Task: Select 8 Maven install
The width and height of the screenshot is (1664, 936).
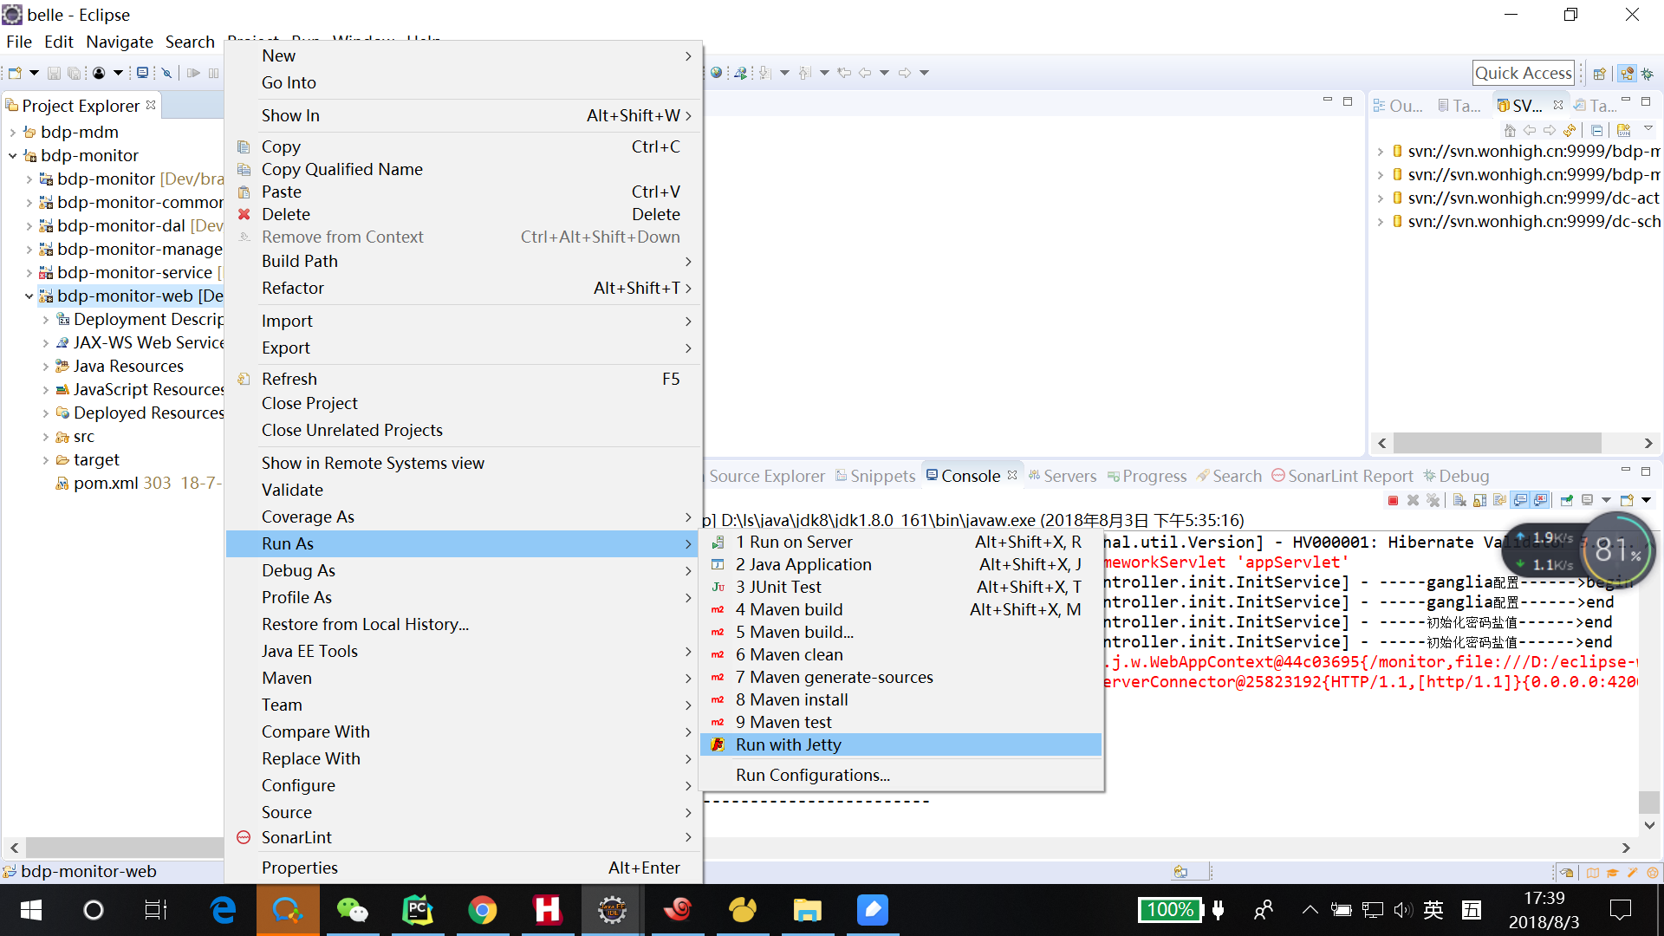Action: coord(900,699)
